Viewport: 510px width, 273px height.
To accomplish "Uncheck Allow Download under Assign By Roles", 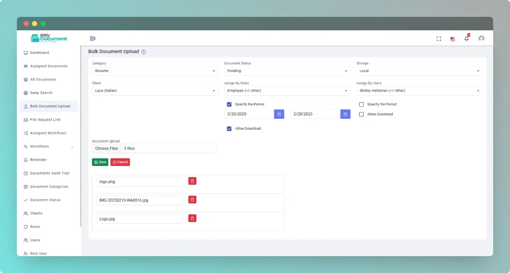I will coord(229,128).
